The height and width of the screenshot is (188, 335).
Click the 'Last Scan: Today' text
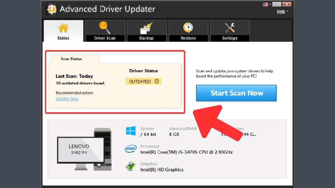coord(74,76)
